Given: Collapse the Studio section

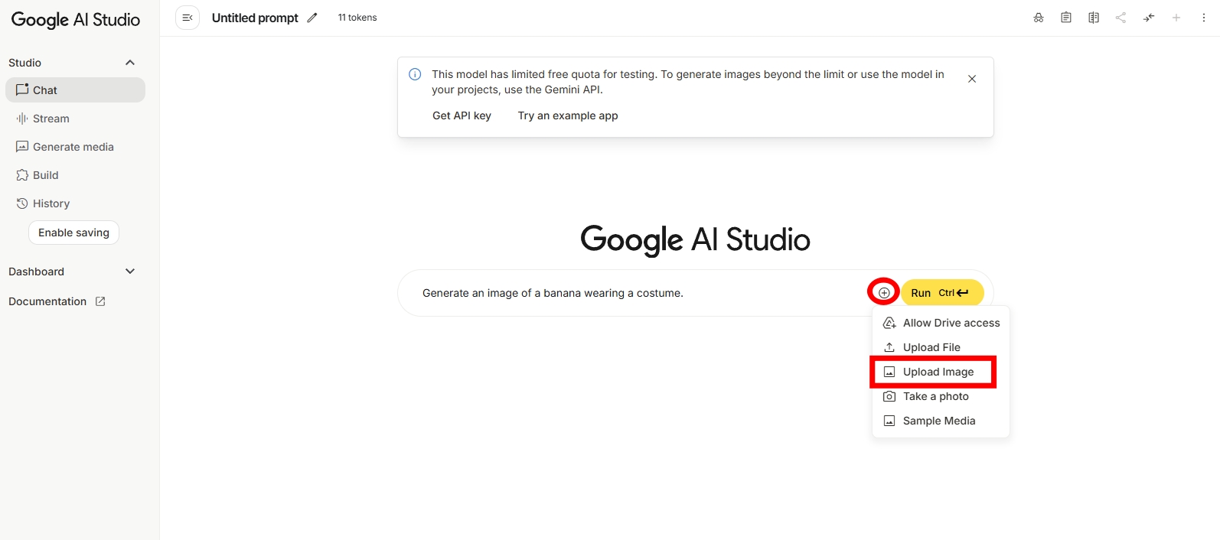Looking at the screenshot, I should click(130, 63).
